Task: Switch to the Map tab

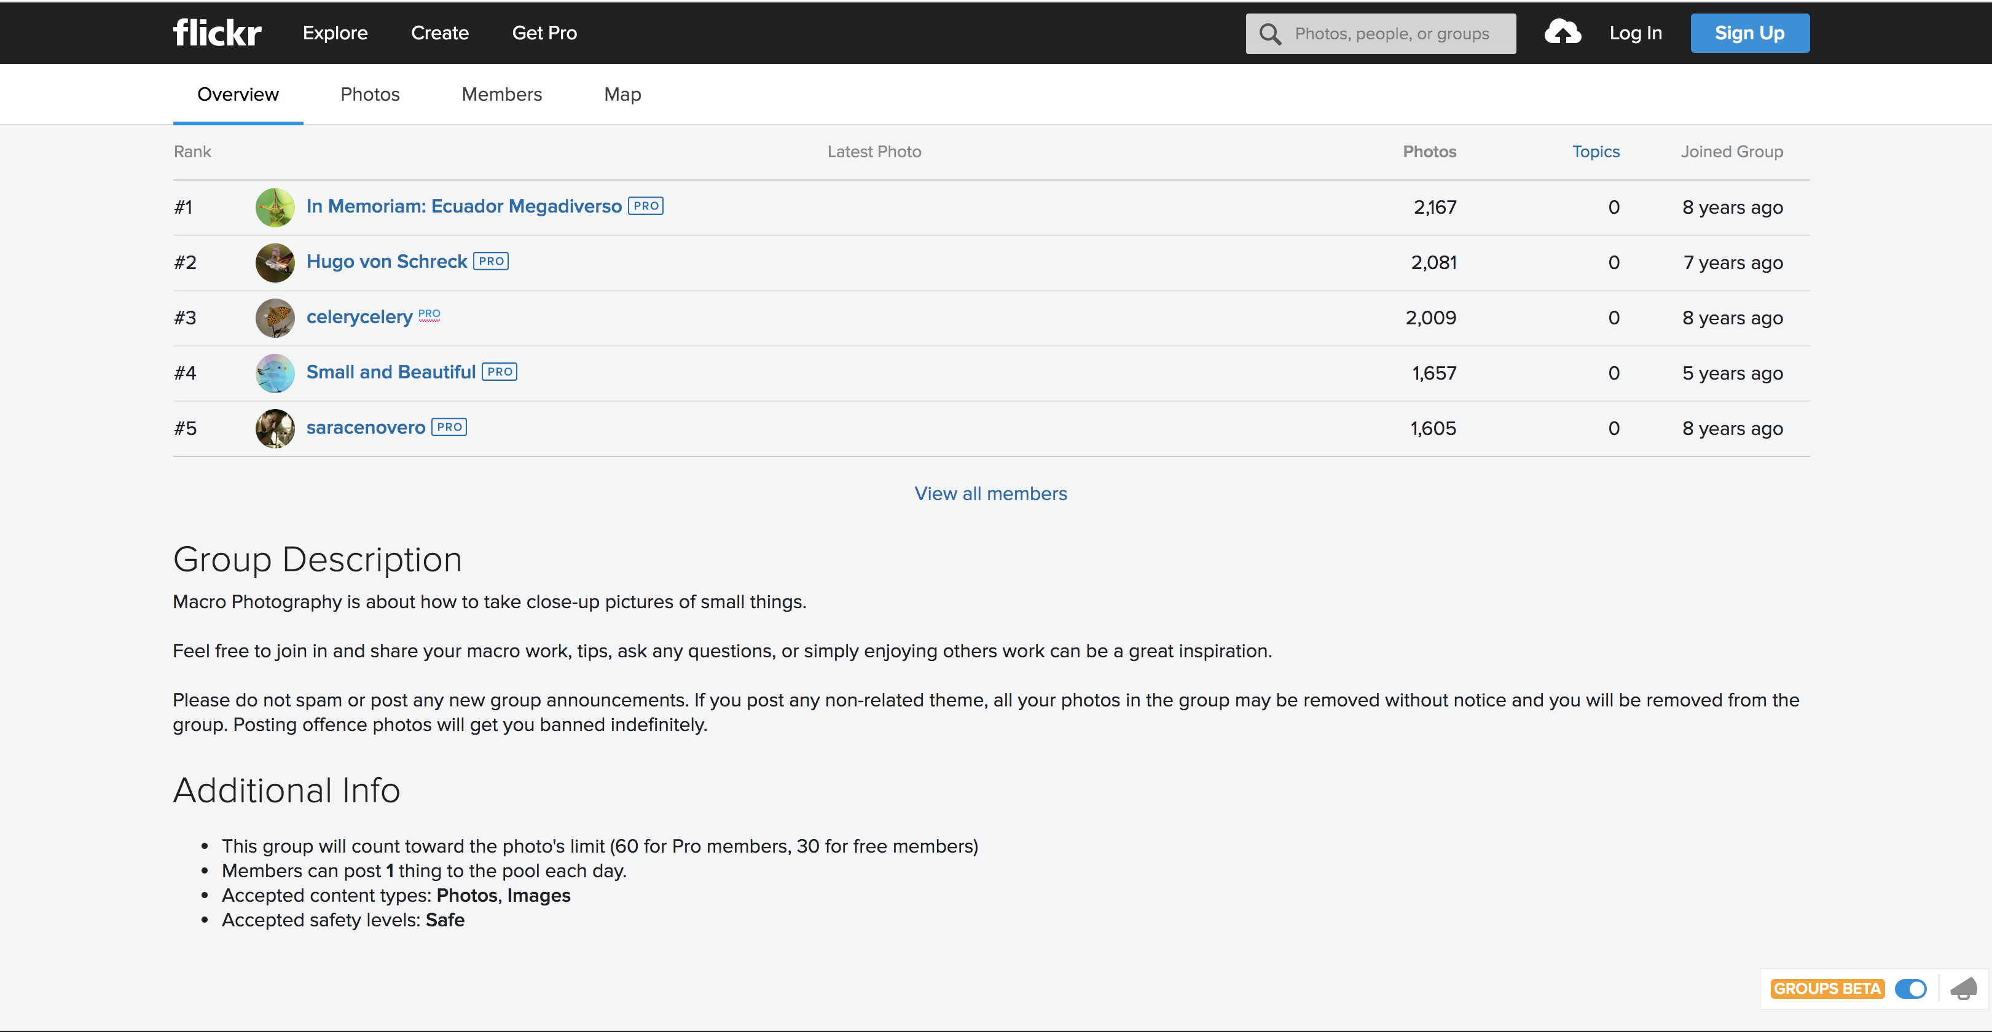Action: click(x=622, y=95)
